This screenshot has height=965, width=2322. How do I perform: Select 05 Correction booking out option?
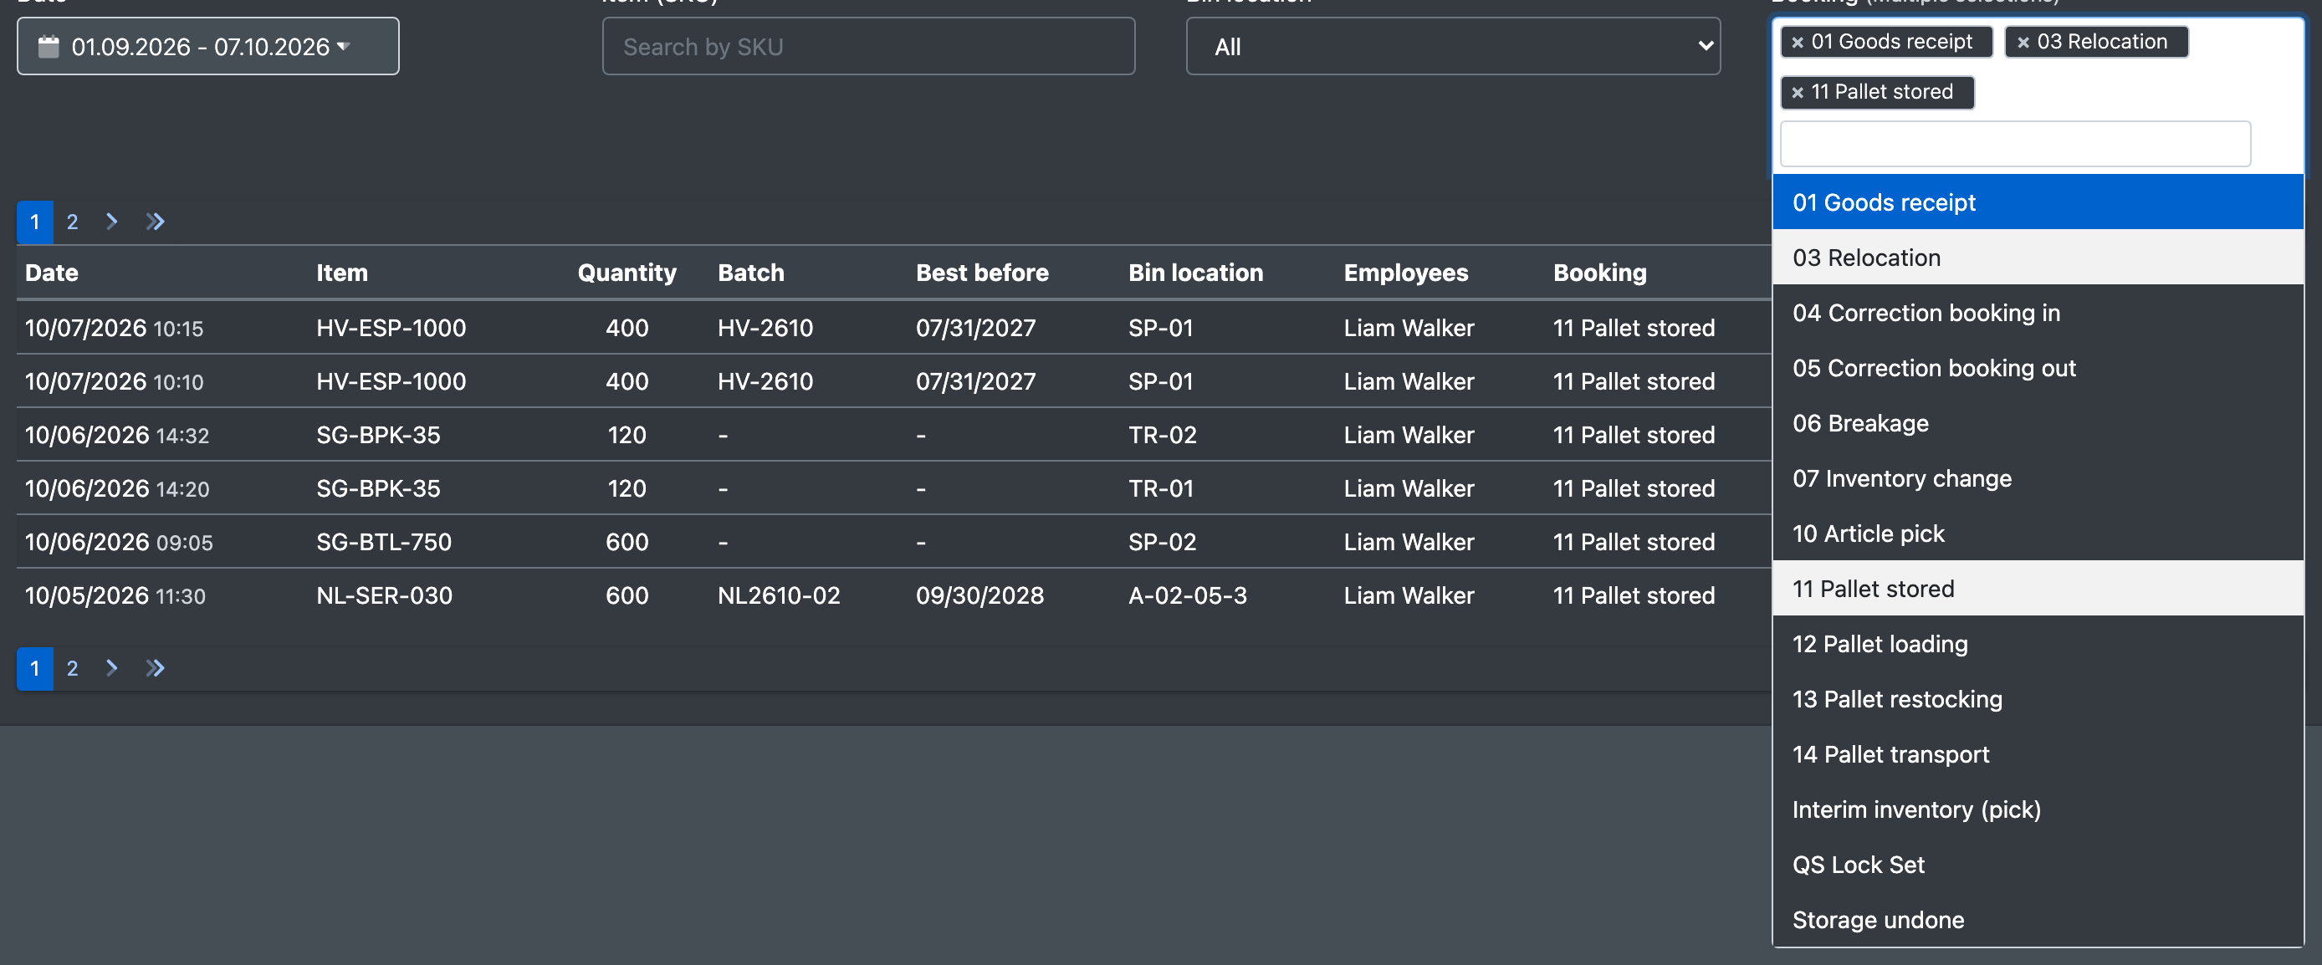(x=2037, y=368)
